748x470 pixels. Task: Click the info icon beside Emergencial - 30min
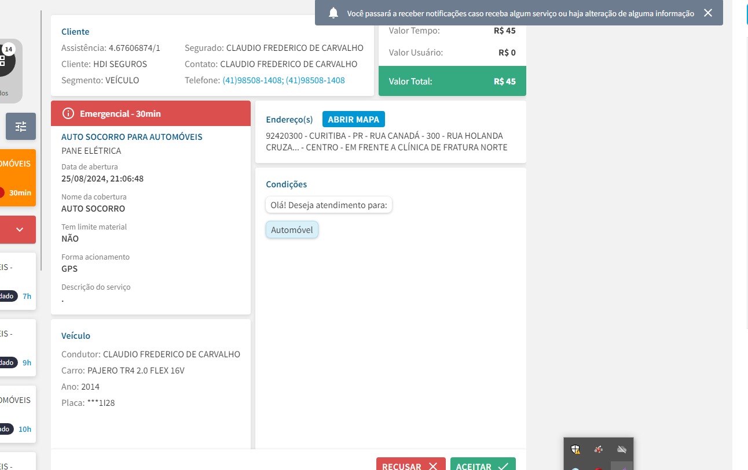(68, 113)
